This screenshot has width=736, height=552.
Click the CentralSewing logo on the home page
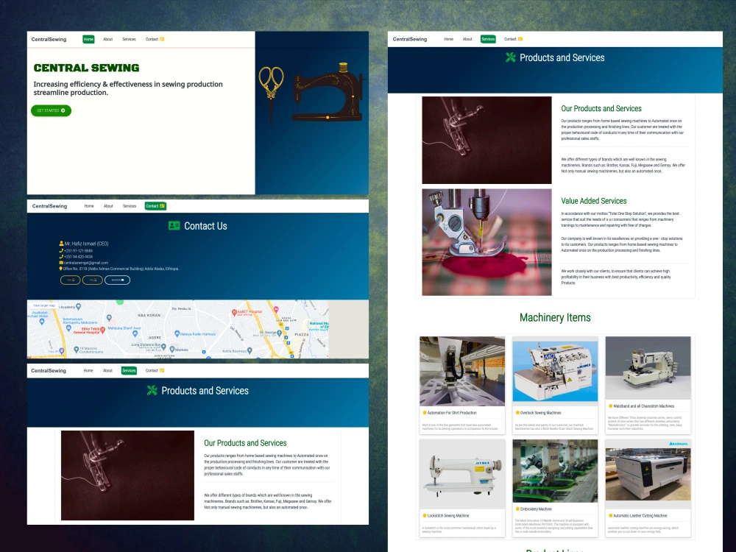(49, 40)
